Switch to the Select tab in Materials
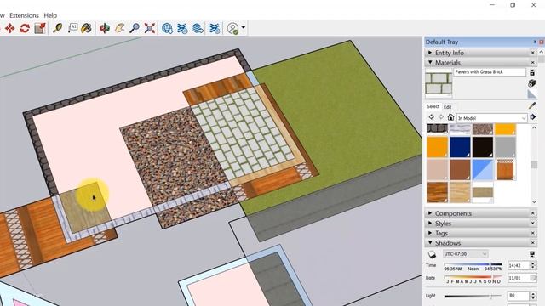545x306 pixels. tap(433, 106)
